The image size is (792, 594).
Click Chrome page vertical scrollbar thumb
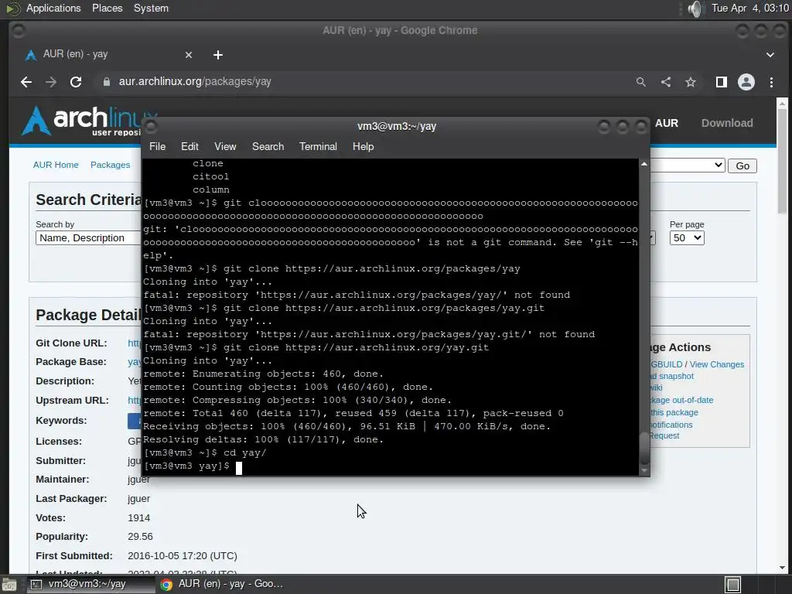coord(782,161)
